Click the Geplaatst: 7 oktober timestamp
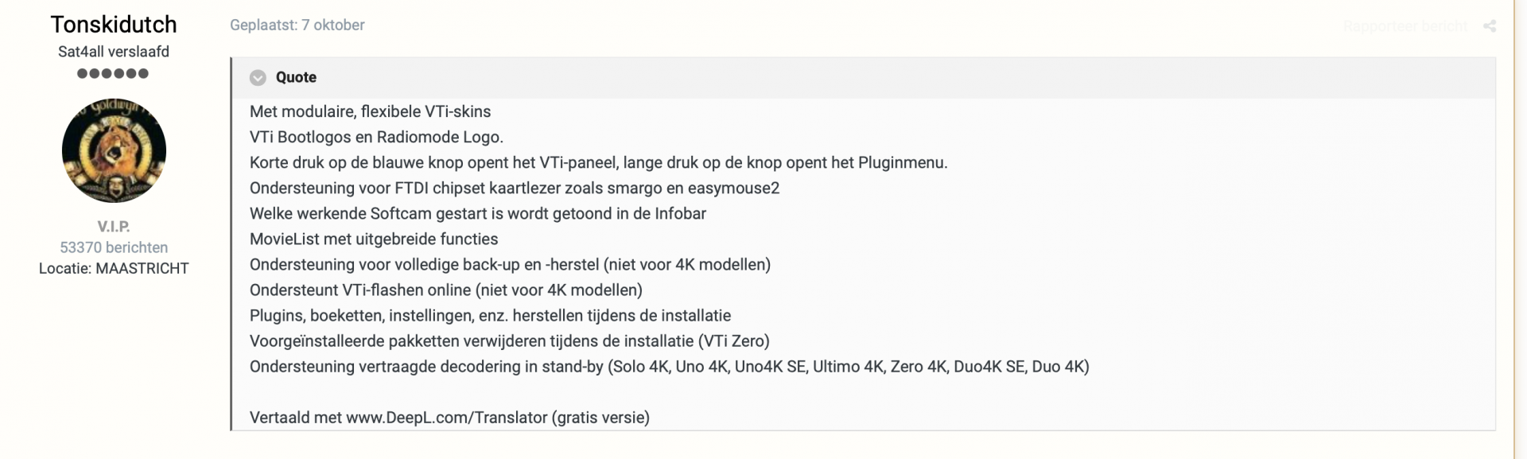Image resolution: width=1527 pixels, height=459 pixels. (297, 25)
